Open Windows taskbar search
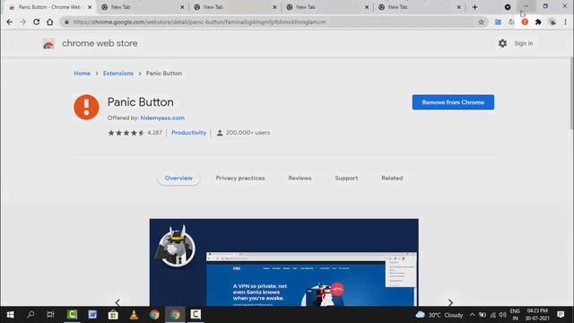 (x=30, y=315)
